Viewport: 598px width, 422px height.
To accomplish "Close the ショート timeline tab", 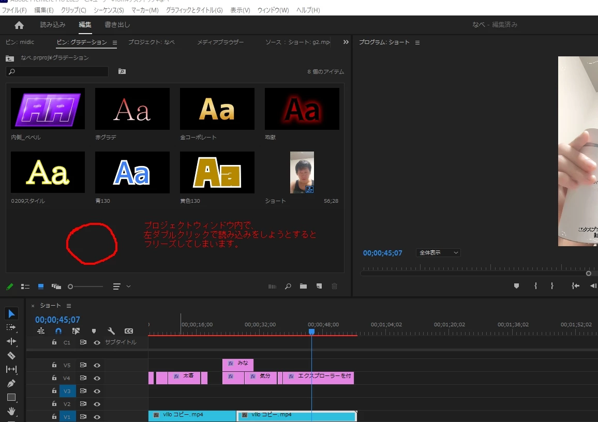I will 33,306.
